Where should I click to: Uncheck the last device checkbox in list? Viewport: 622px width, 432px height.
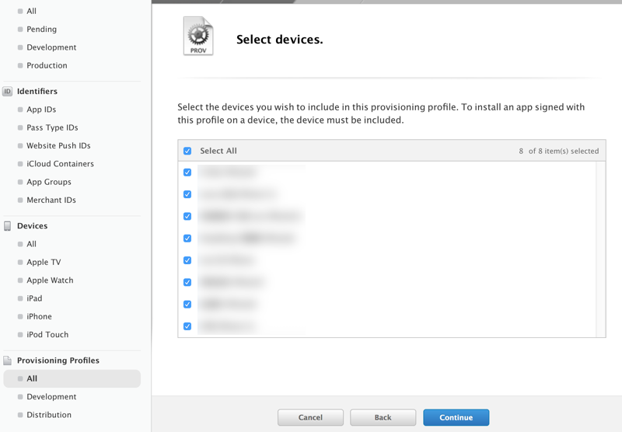(x=187, y=326)
